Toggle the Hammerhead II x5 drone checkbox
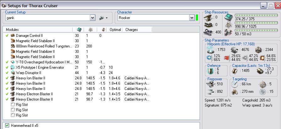The width and height of the screenshot is (281, 129). point(7,126)
